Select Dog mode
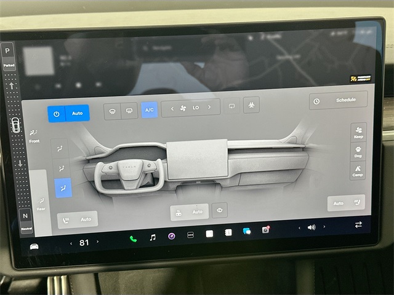 [358, 151]
